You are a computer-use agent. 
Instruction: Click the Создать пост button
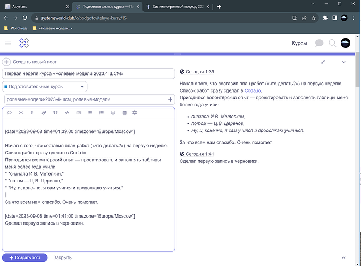pyautogui.click(x=25, y=257)
